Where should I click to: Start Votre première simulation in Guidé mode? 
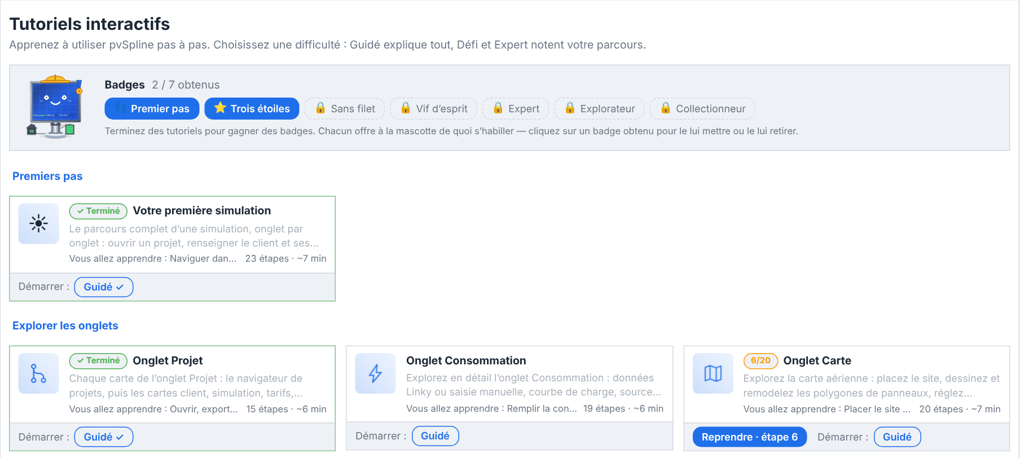click(x=104, y=287)
